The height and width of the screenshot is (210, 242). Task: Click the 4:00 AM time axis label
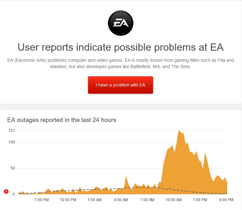(121, 200)
